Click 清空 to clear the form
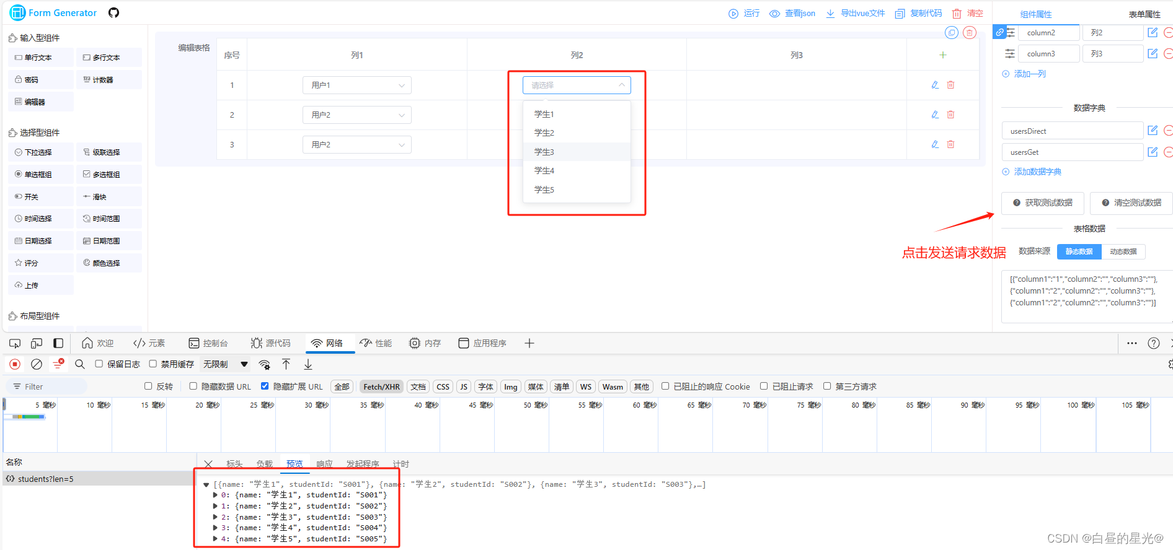The width and height of the screenshot is (1173, 550). click(968, 13)
